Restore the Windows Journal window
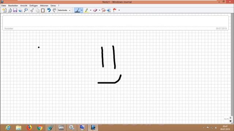This screenshot has width=234, height=131. (x=223, y=2)
